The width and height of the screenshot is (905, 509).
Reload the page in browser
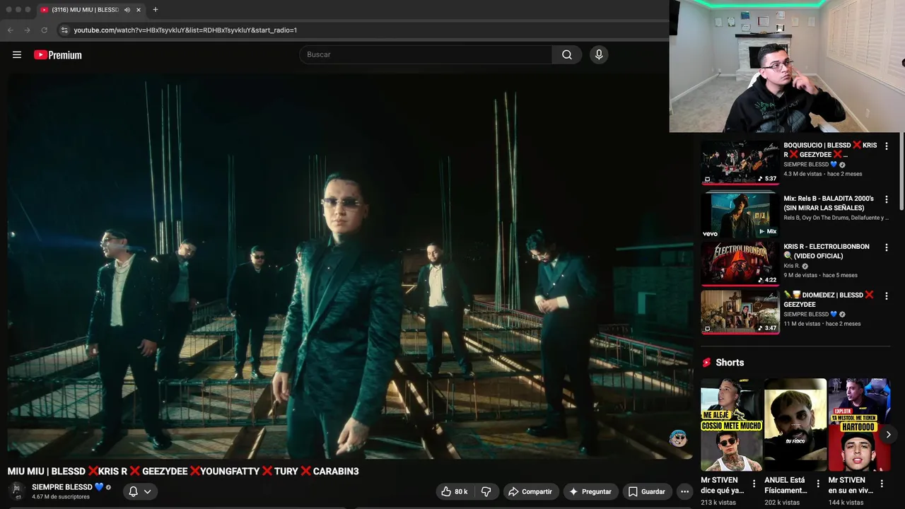44,30
